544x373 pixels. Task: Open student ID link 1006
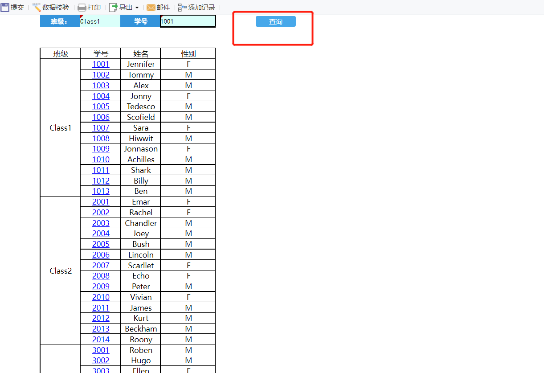(101, 117)
